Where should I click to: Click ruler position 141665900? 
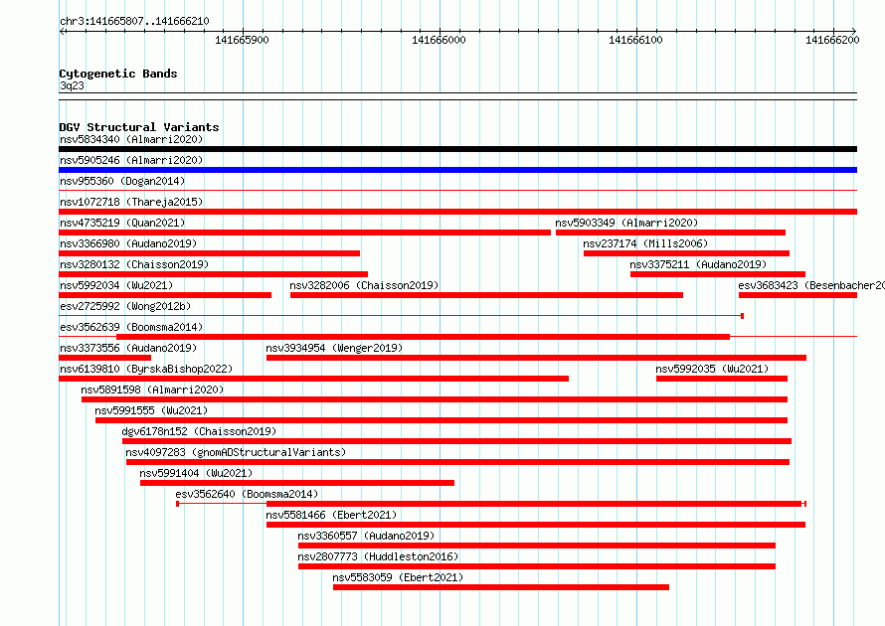(243, 40)
